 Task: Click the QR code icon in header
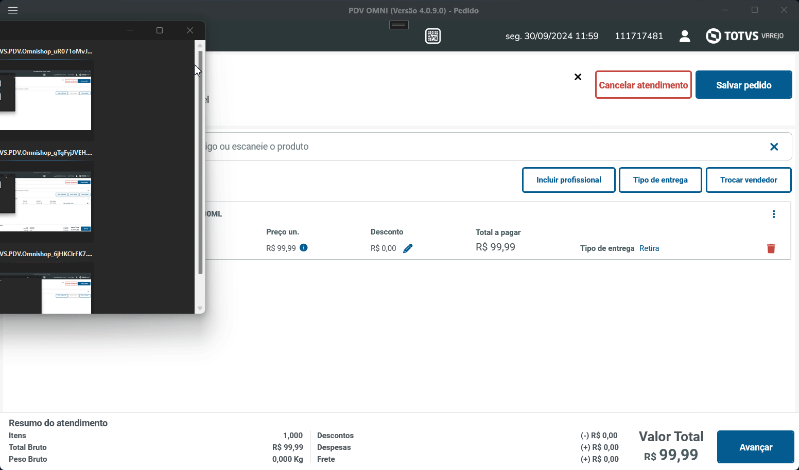(x=433, y=36)
